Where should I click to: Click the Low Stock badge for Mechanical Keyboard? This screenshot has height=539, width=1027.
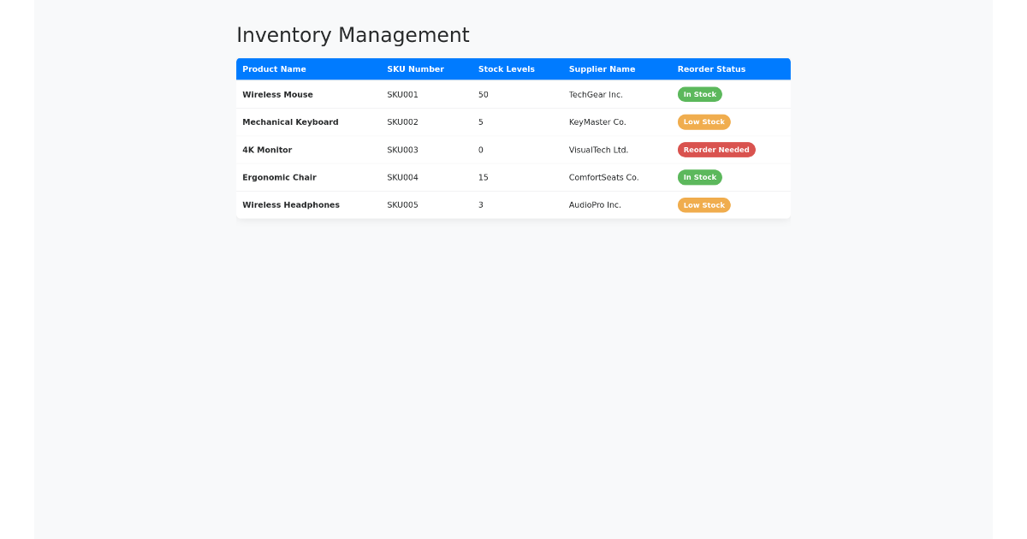pos(703,121)
